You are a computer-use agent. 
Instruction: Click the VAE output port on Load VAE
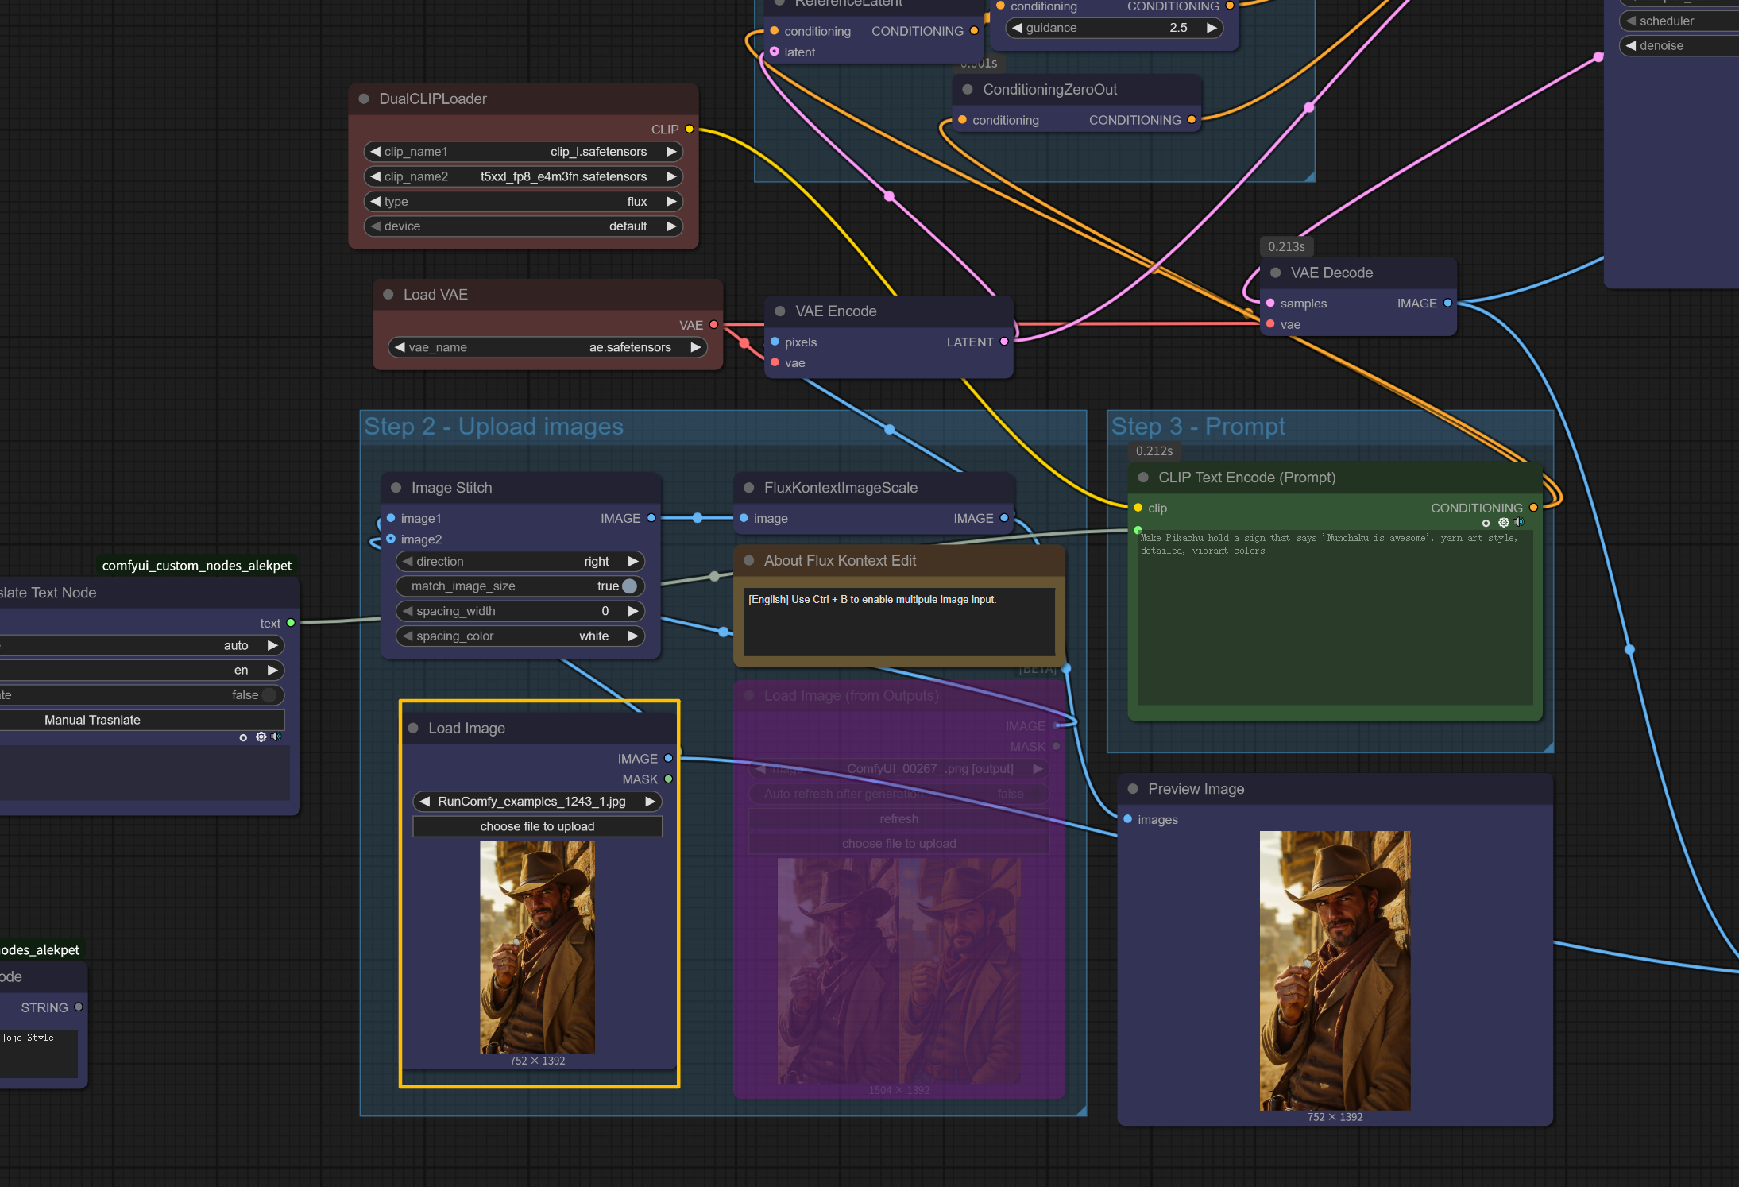pos(713,325)
